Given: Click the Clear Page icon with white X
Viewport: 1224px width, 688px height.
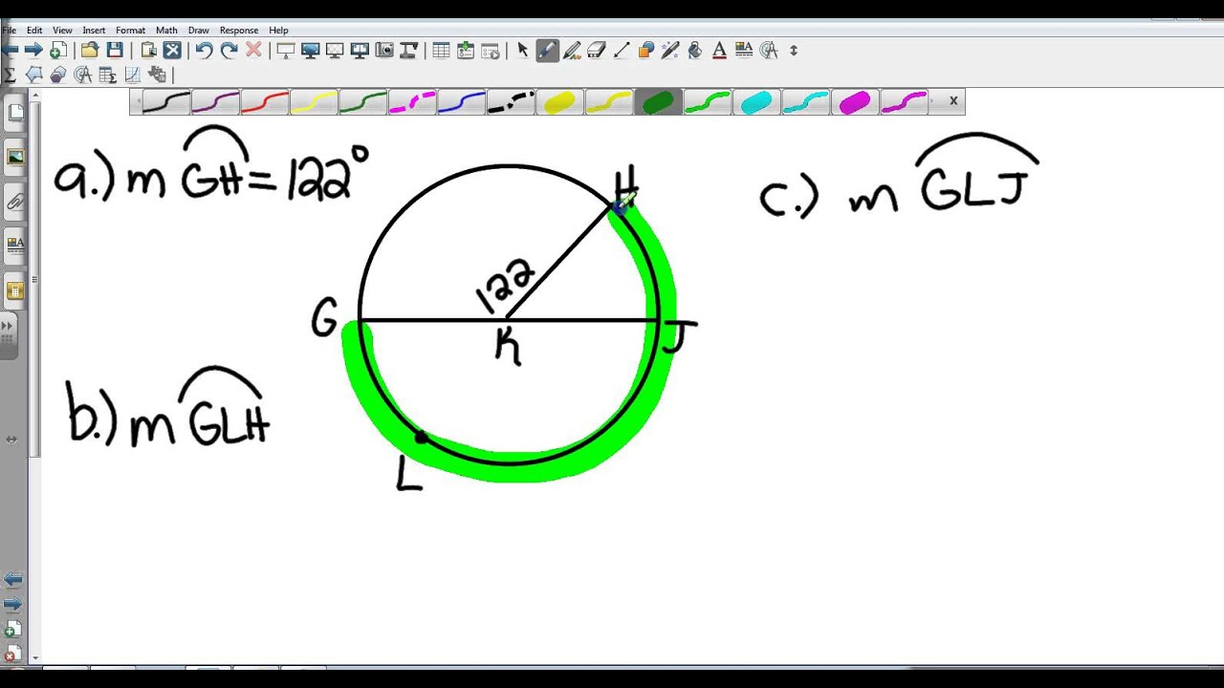Looking at the screenshot, I should click(172, 51).
